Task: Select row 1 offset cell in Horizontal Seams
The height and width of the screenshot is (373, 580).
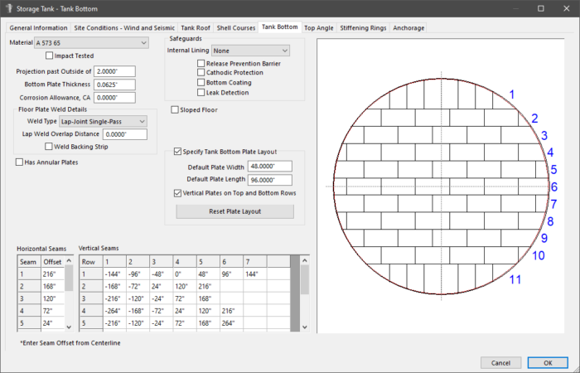Action: coord(51,273)
